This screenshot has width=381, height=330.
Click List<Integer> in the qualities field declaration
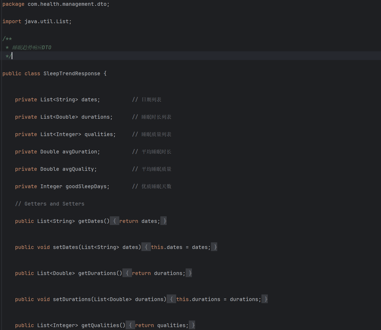pos(61,134)
